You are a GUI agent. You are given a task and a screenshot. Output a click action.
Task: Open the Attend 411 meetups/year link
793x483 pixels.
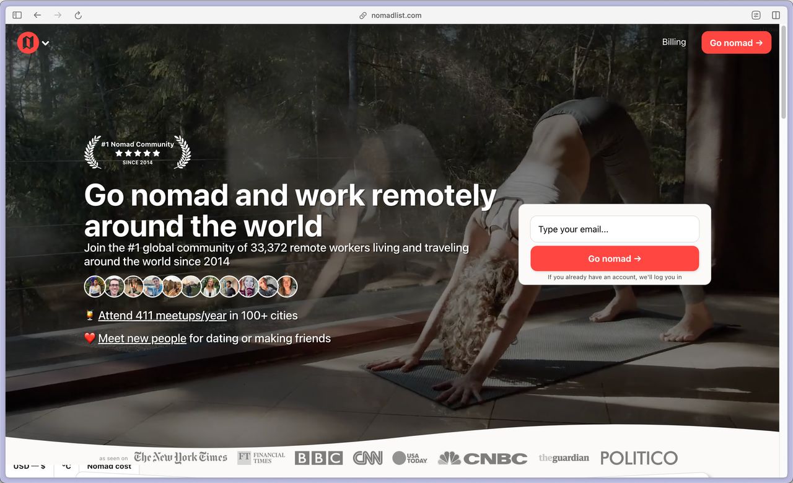pos(162,316)
